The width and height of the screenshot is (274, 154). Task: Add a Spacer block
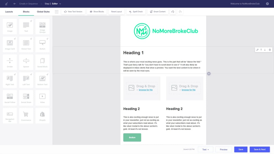pos(26,62)
